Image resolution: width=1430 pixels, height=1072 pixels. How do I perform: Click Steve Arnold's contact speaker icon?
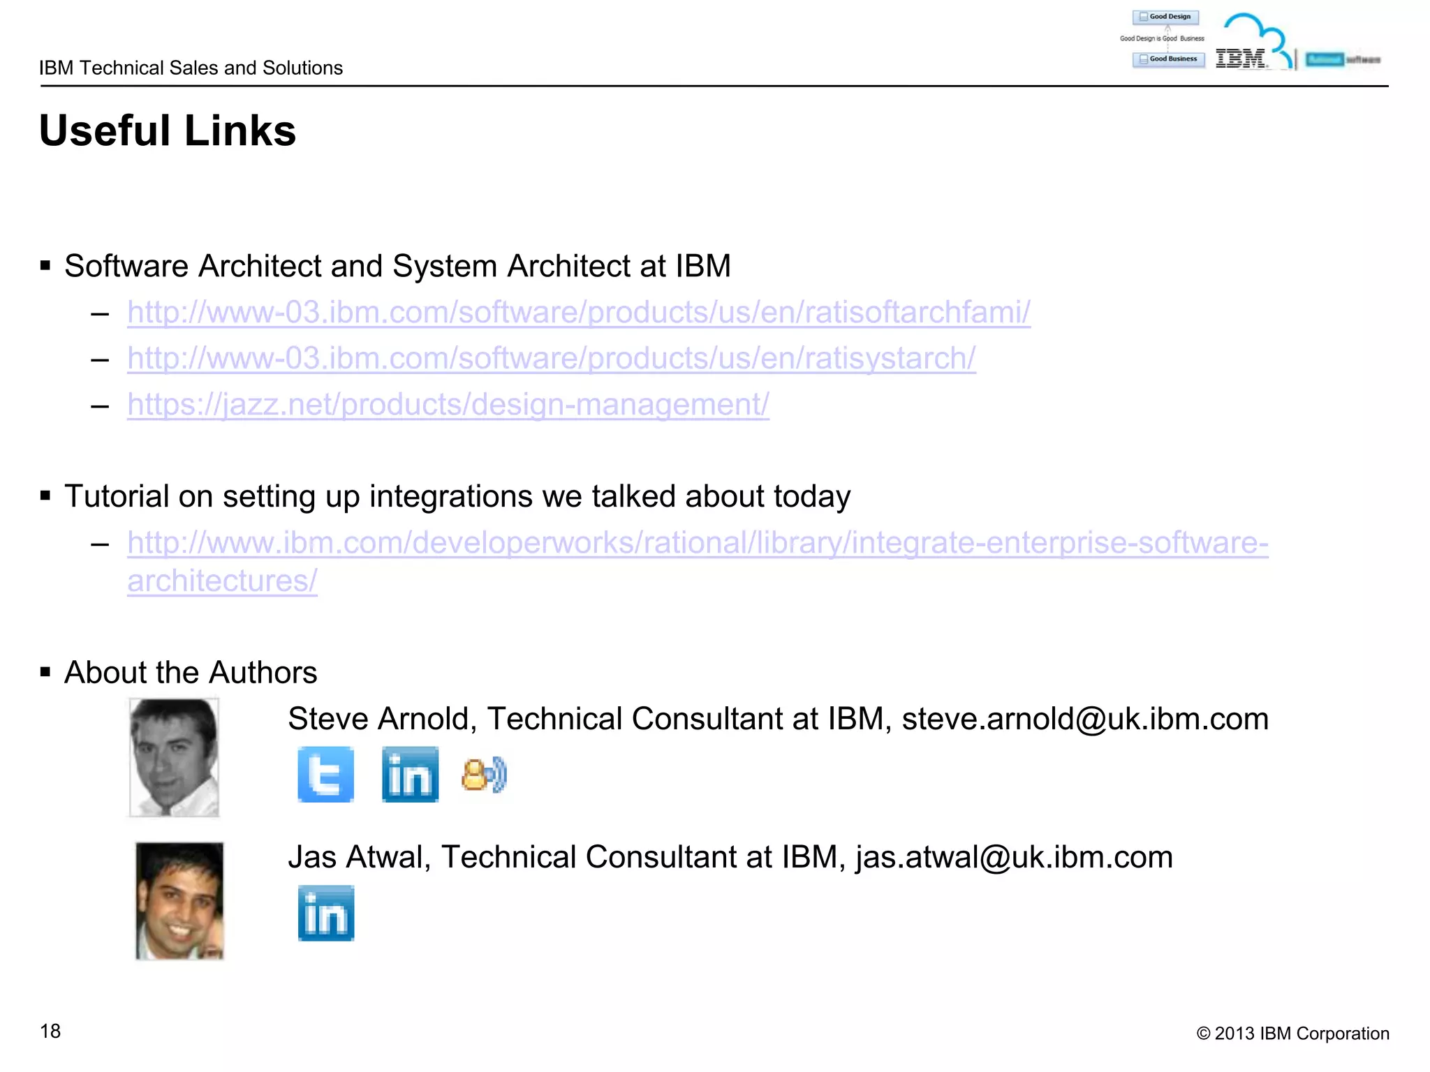484,775
